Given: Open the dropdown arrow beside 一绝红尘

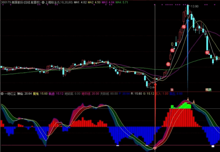Looking at the screenshot, I should [x=2, y=94].
